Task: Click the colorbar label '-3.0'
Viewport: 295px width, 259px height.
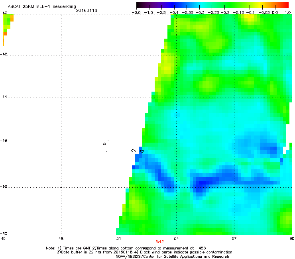Action: pos(136,13)
